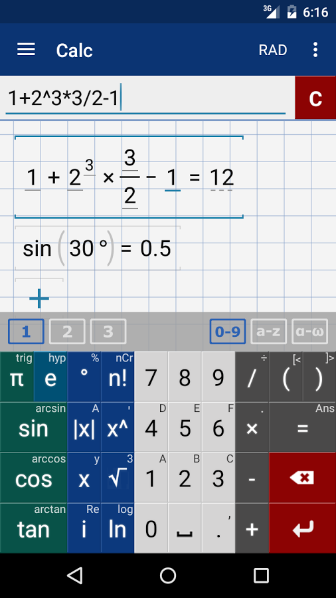336x598 pixels.
Task: Tap the square root key
Action: click(118, 478)
